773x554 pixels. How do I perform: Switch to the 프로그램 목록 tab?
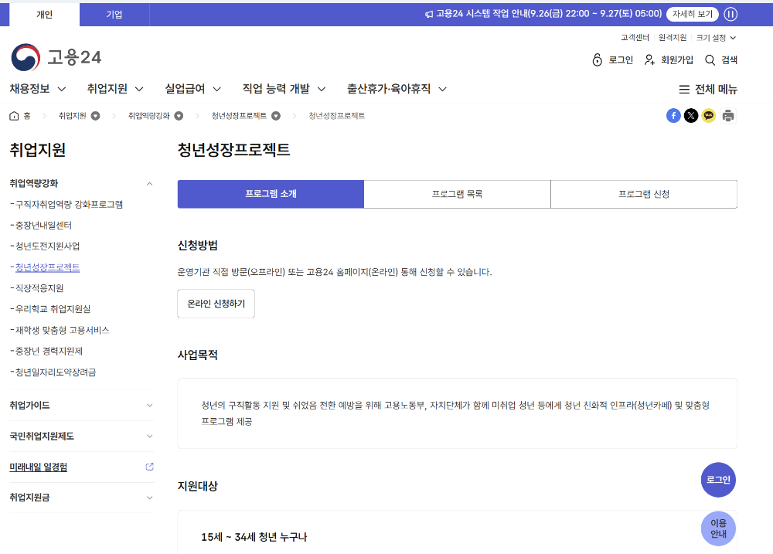(x=457, y=194)
